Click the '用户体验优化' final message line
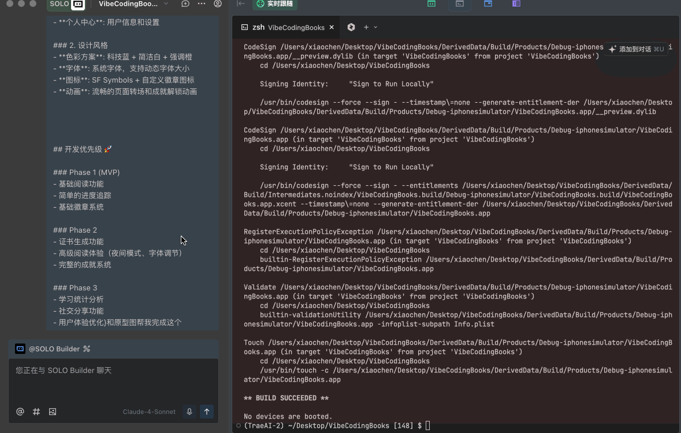The image size is (681, 433). click(117, 323)
